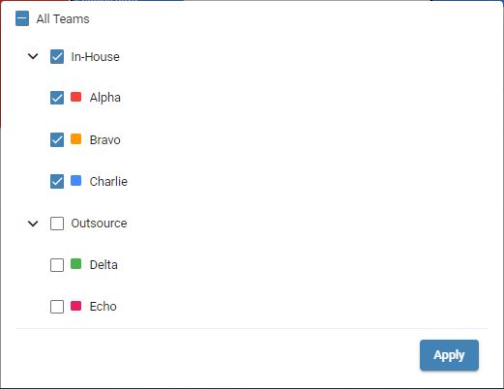Uncheck the Alpha team checkbox
Image resolution: width=504 pixels, height=389 pixels.
[57, 98]
